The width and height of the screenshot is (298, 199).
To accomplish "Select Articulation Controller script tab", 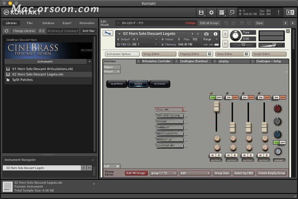I will (157, 61).
